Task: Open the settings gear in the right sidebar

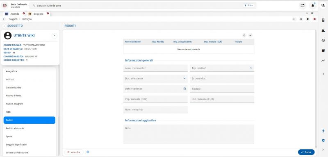Action: [x=323, y=140]
